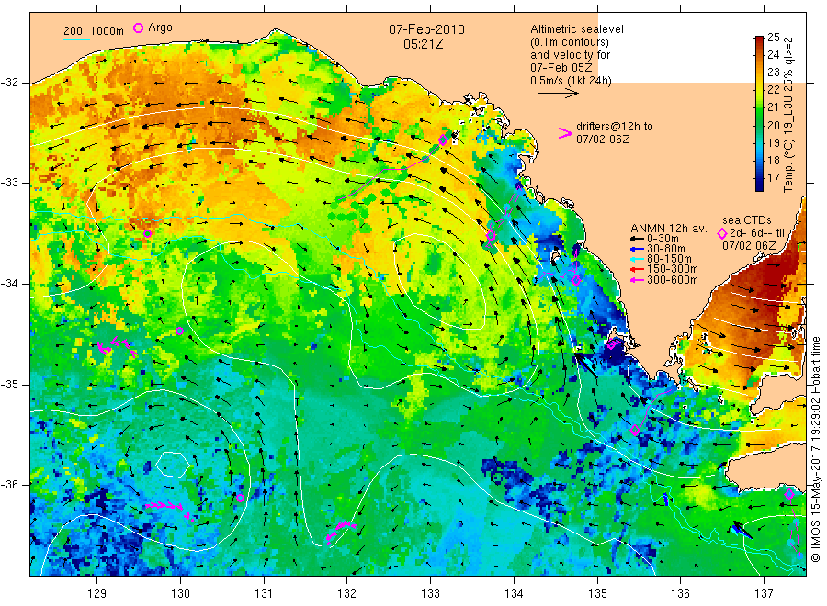Click the dark red 25°C end of colorbar
827x606 pixels.
click(x=759, y=40)
